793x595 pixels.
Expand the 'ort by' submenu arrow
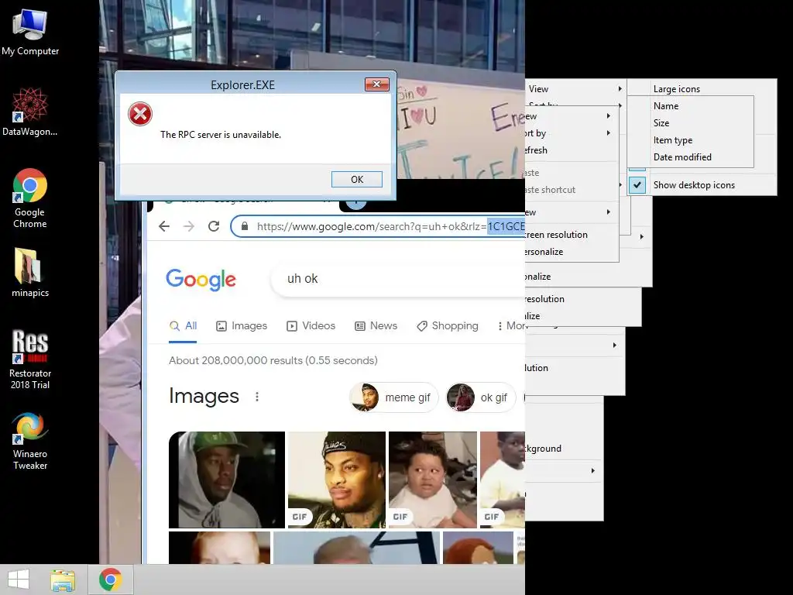[609, 133]
